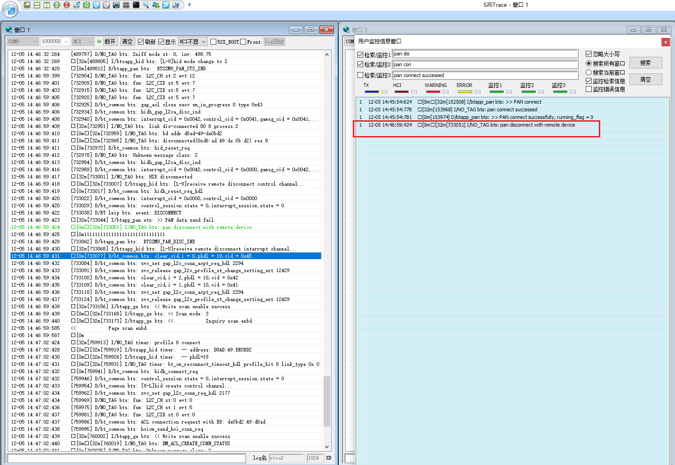Click the two-users icon in toolbar
The width and height of the screenshot is (675, 465).
point(156,5)
